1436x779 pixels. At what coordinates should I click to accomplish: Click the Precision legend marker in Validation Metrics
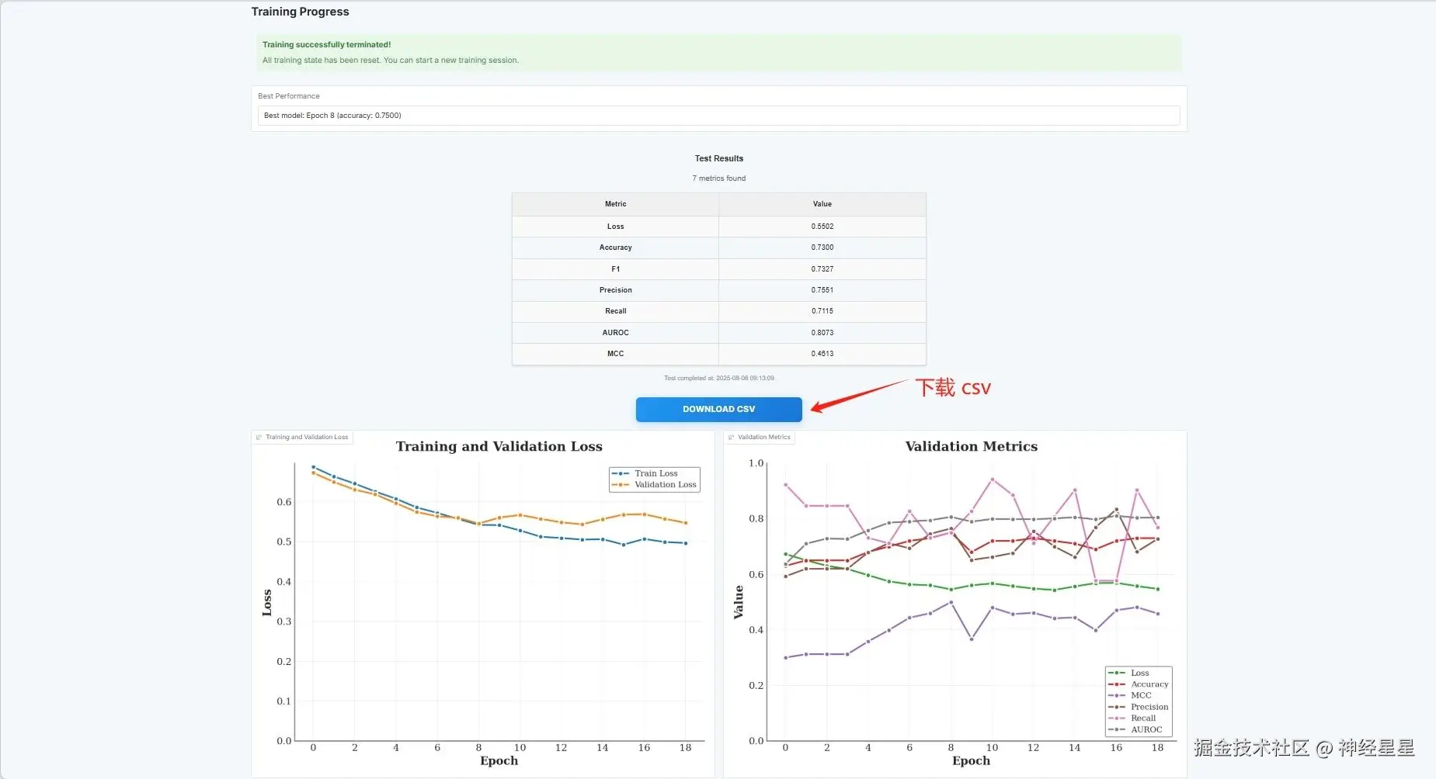[x=1117, y=708]
